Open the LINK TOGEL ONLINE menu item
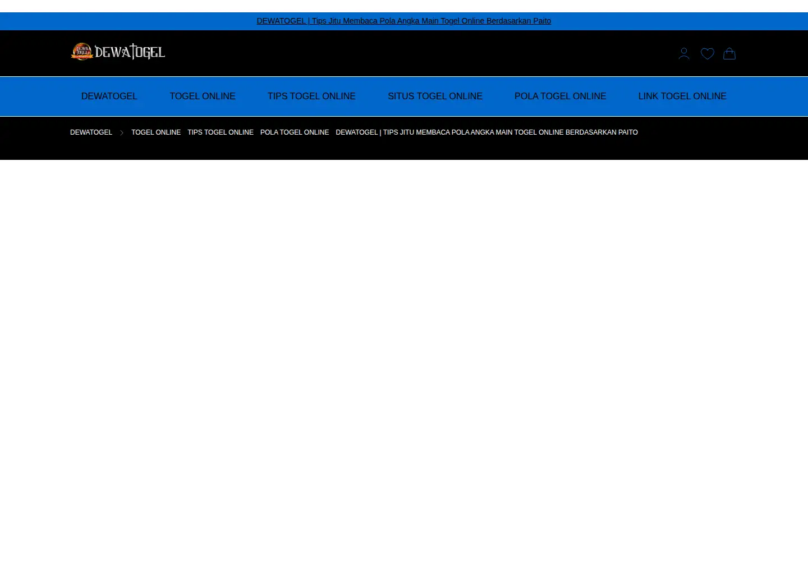Image resolution: width=808 pixels, height=561 pixels. pyautogui.click(x=682, y=96)
